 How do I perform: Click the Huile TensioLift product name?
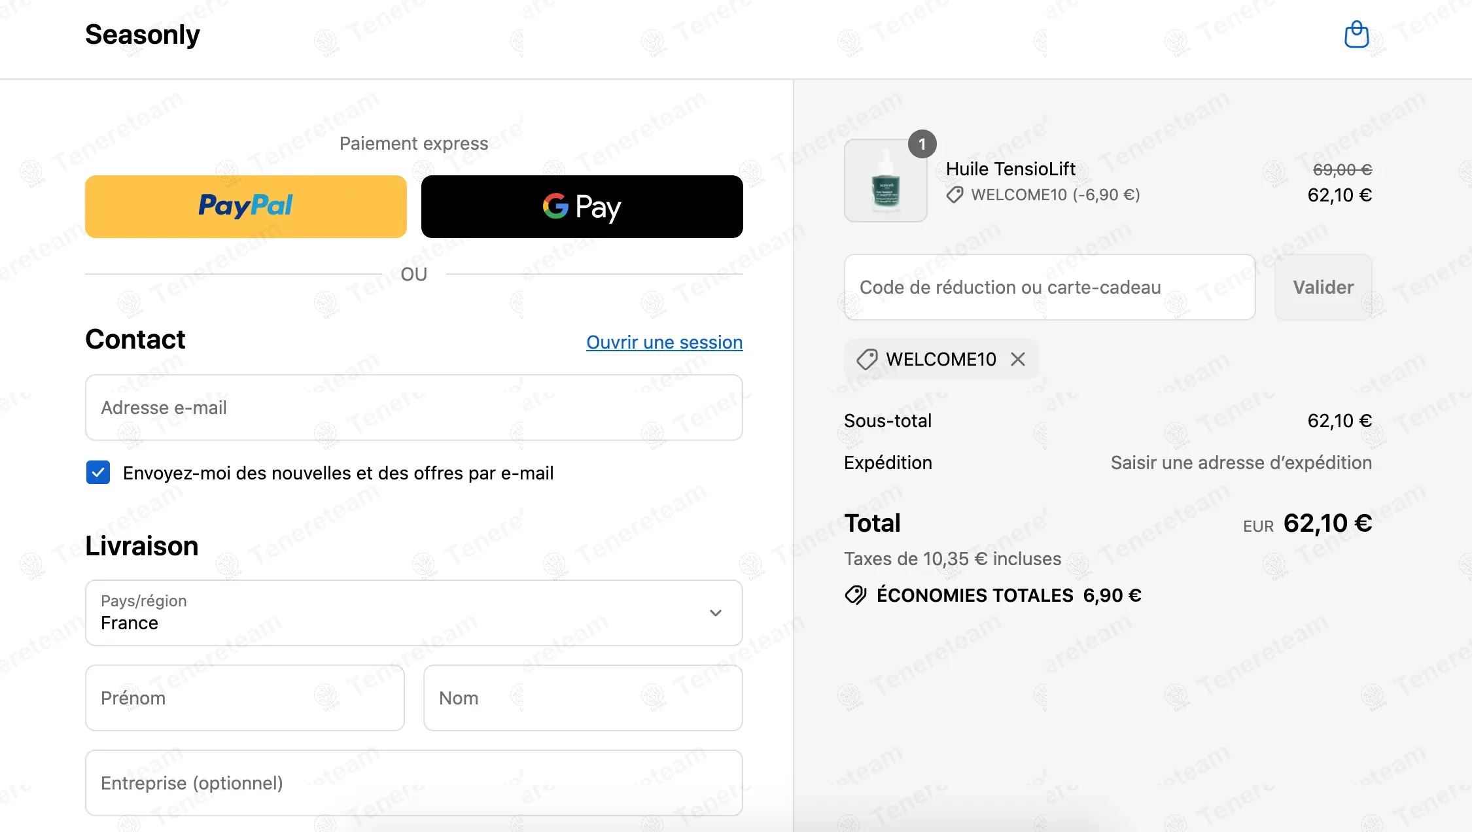coord(1011,169)
